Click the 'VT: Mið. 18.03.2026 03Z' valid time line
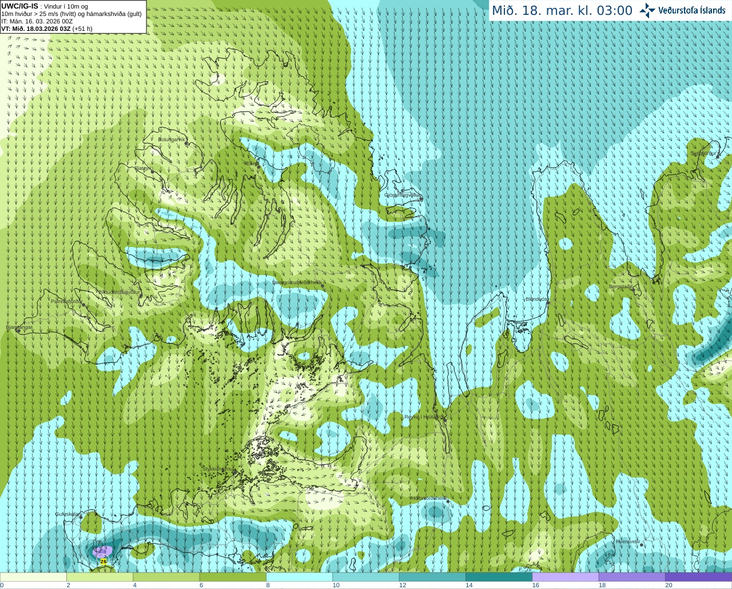The height and width of the screenshot is (589, 732). coord(35,29)
